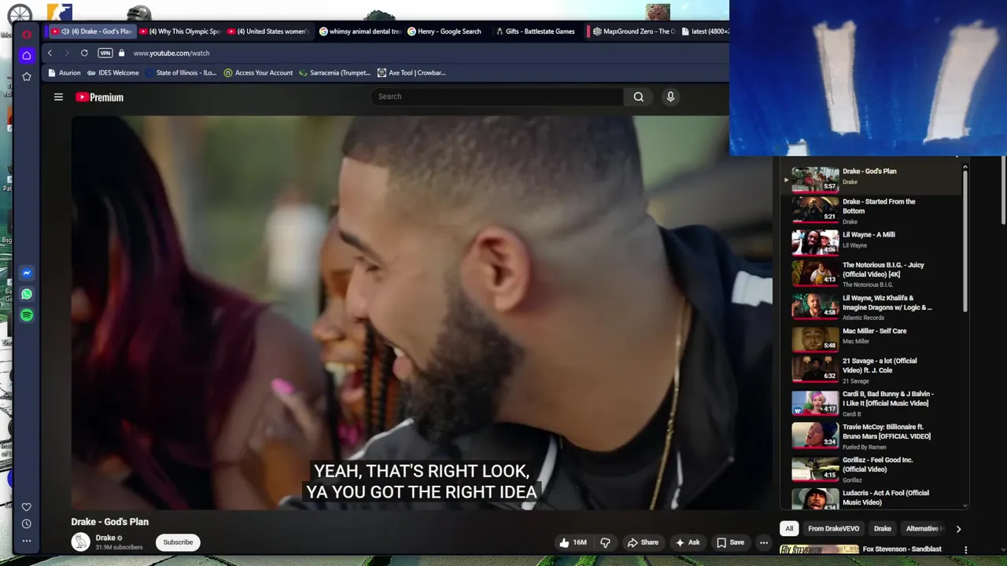Open the YouTube hamburger guide menu
The width and height of the screenshot is (1007, 566).
pyautogui.click(x=58, y=97)
